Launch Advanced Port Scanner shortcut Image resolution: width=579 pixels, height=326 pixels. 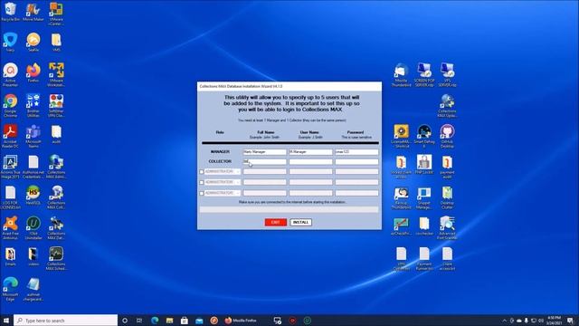click(x=447, y=227)
